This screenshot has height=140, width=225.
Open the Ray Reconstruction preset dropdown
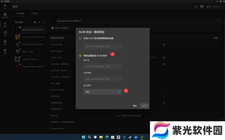tap(103, 79)
